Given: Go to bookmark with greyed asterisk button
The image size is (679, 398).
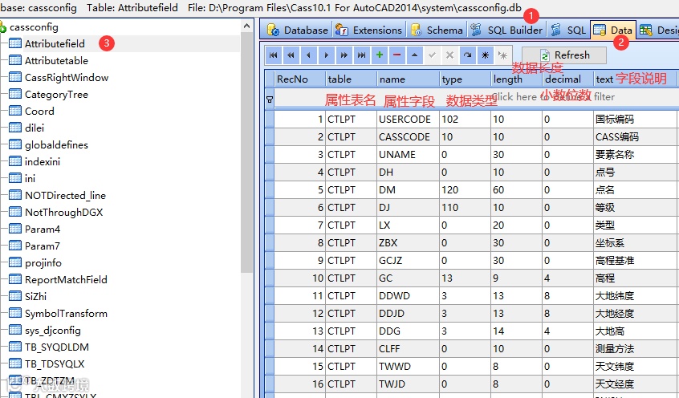Looking at the screenshot, I should [x=502, y=55].
